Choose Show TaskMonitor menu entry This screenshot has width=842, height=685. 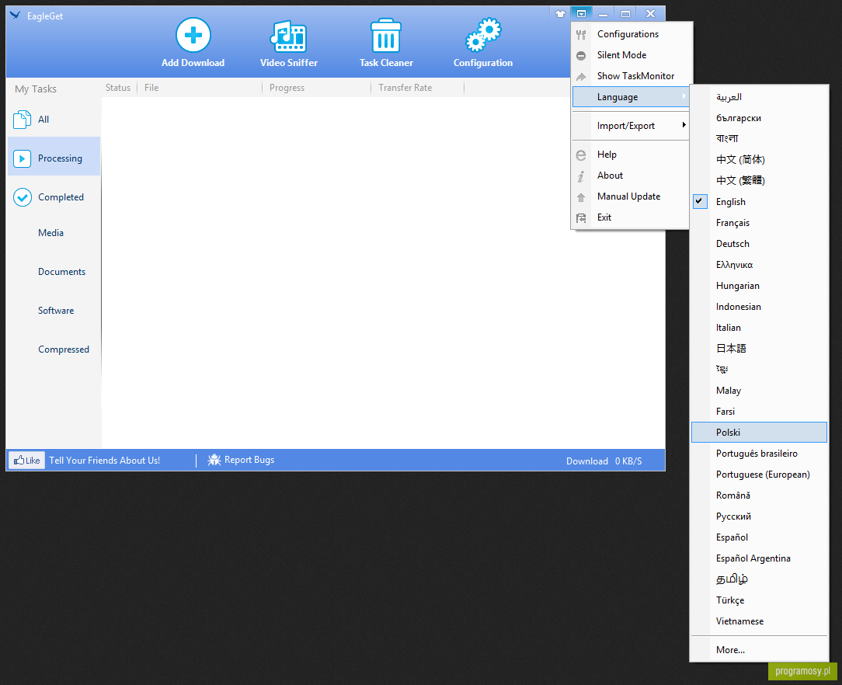click(631, 75)
